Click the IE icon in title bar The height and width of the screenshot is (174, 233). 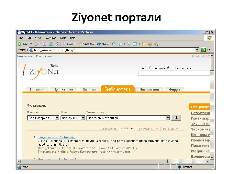tap(19, 32)
